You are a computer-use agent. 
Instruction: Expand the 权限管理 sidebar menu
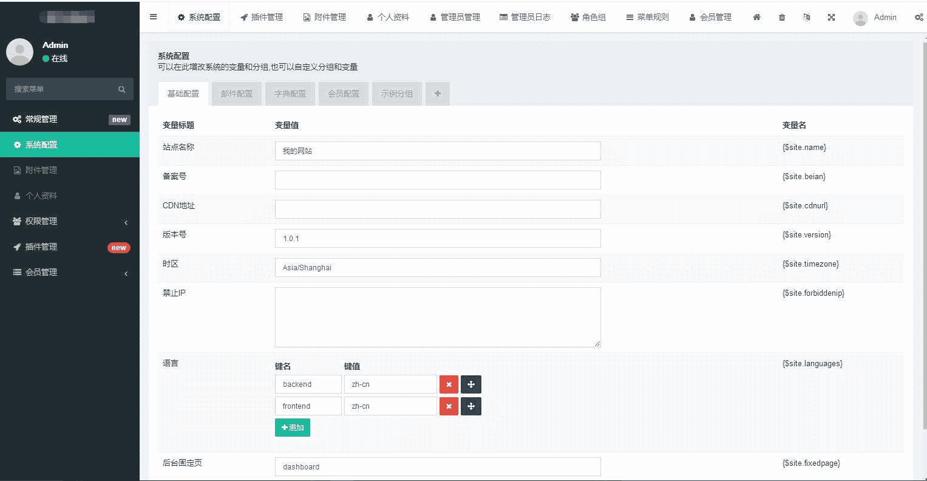(x=70, y=222)
